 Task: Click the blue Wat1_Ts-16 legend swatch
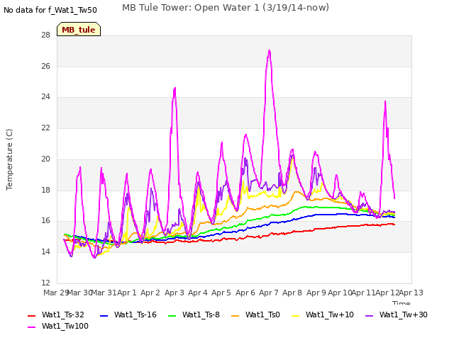click(104, 316)
